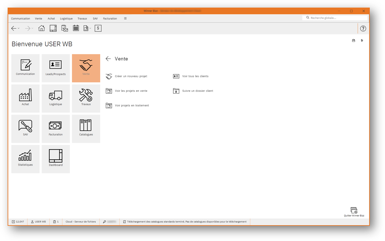Select the Travaux module tile
This screenshot has width=385, height=241.
tap(86, 98)
